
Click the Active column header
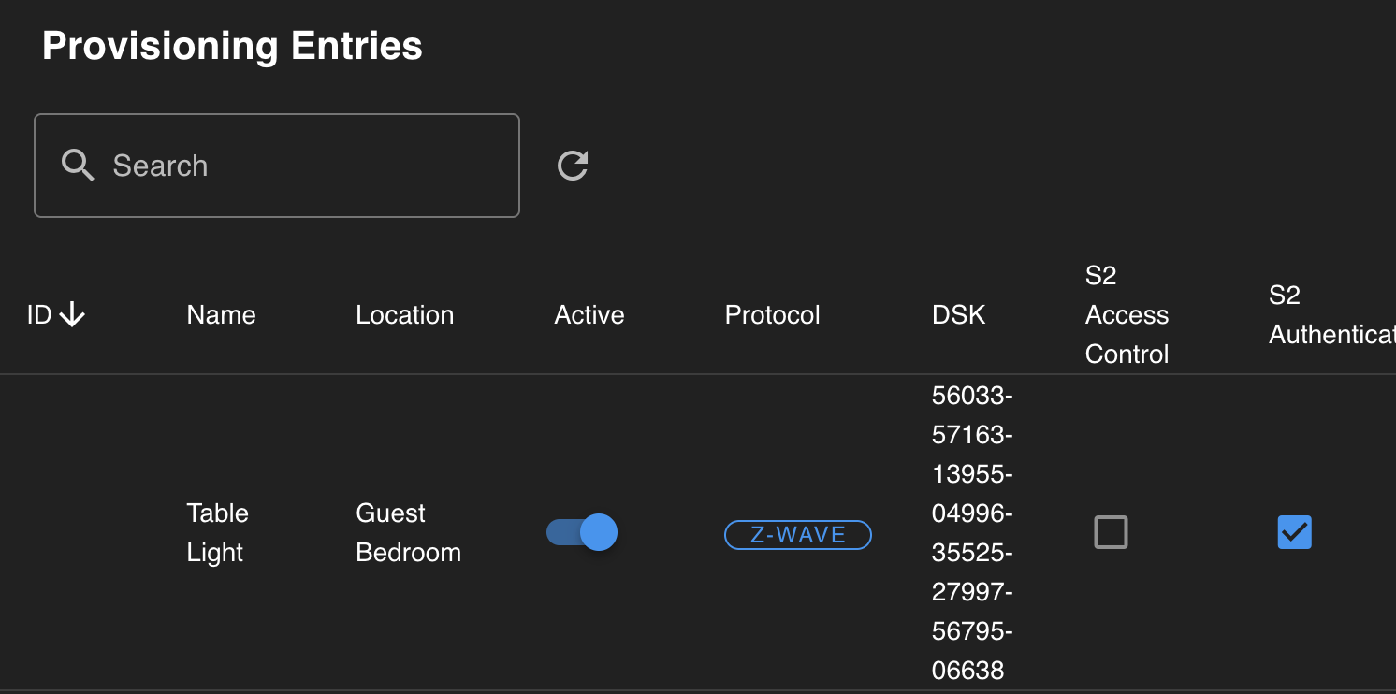[x=589, y=315]
